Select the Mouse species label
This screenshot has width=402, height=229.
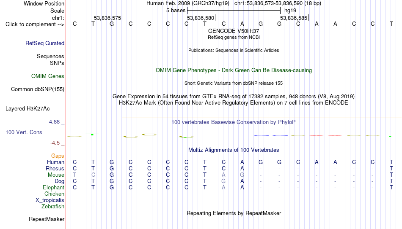[56, 175]
